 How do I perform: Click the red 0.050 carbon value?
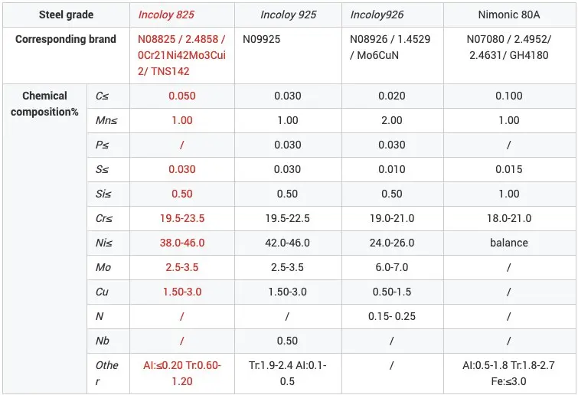point(181,96)
